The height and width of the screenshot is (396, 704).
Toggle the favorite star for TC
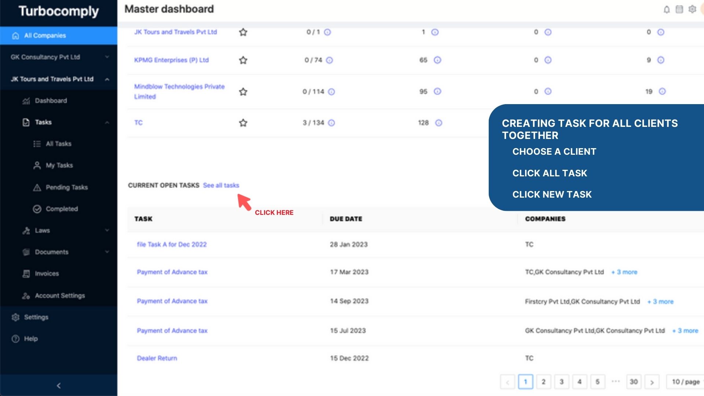243,123
